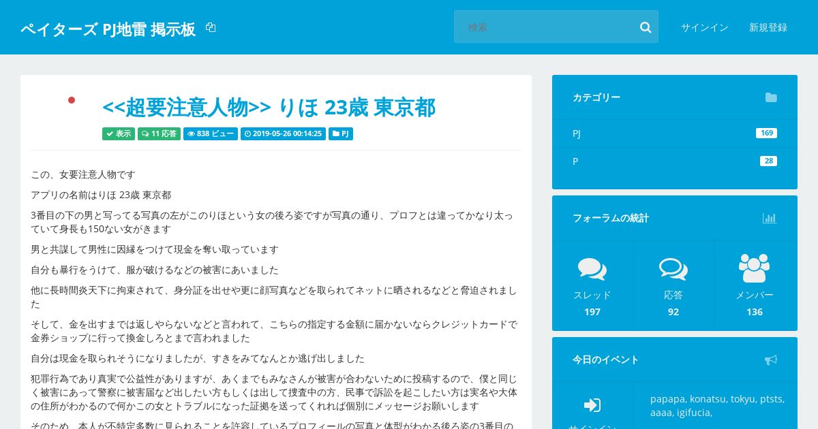Click the line アプリの名前はりほ 23歳 東京都
The width and height of the screenshot is (818, 429).
coord(101,195)
